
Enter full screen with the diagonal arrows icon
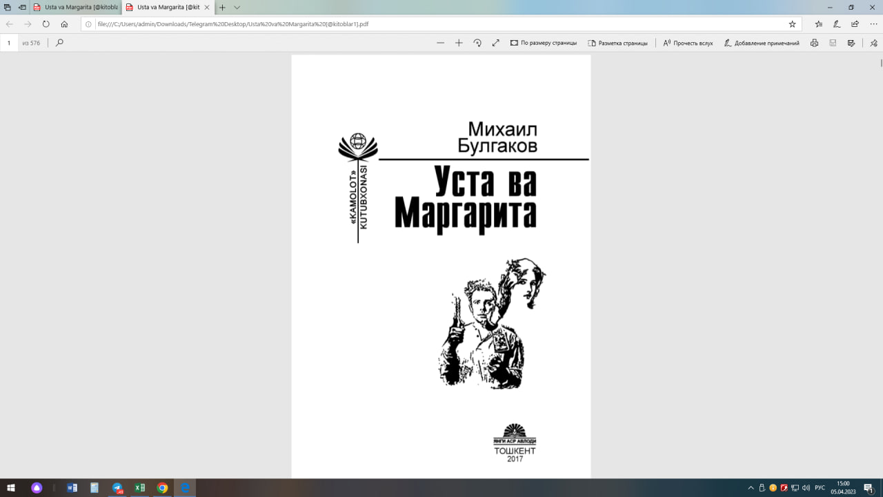click(x=495, y=42)
